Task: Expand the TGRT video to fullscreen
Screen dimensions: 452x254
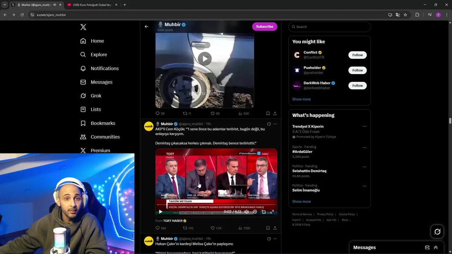Action: pyautogui.click(x=272, y=212)
